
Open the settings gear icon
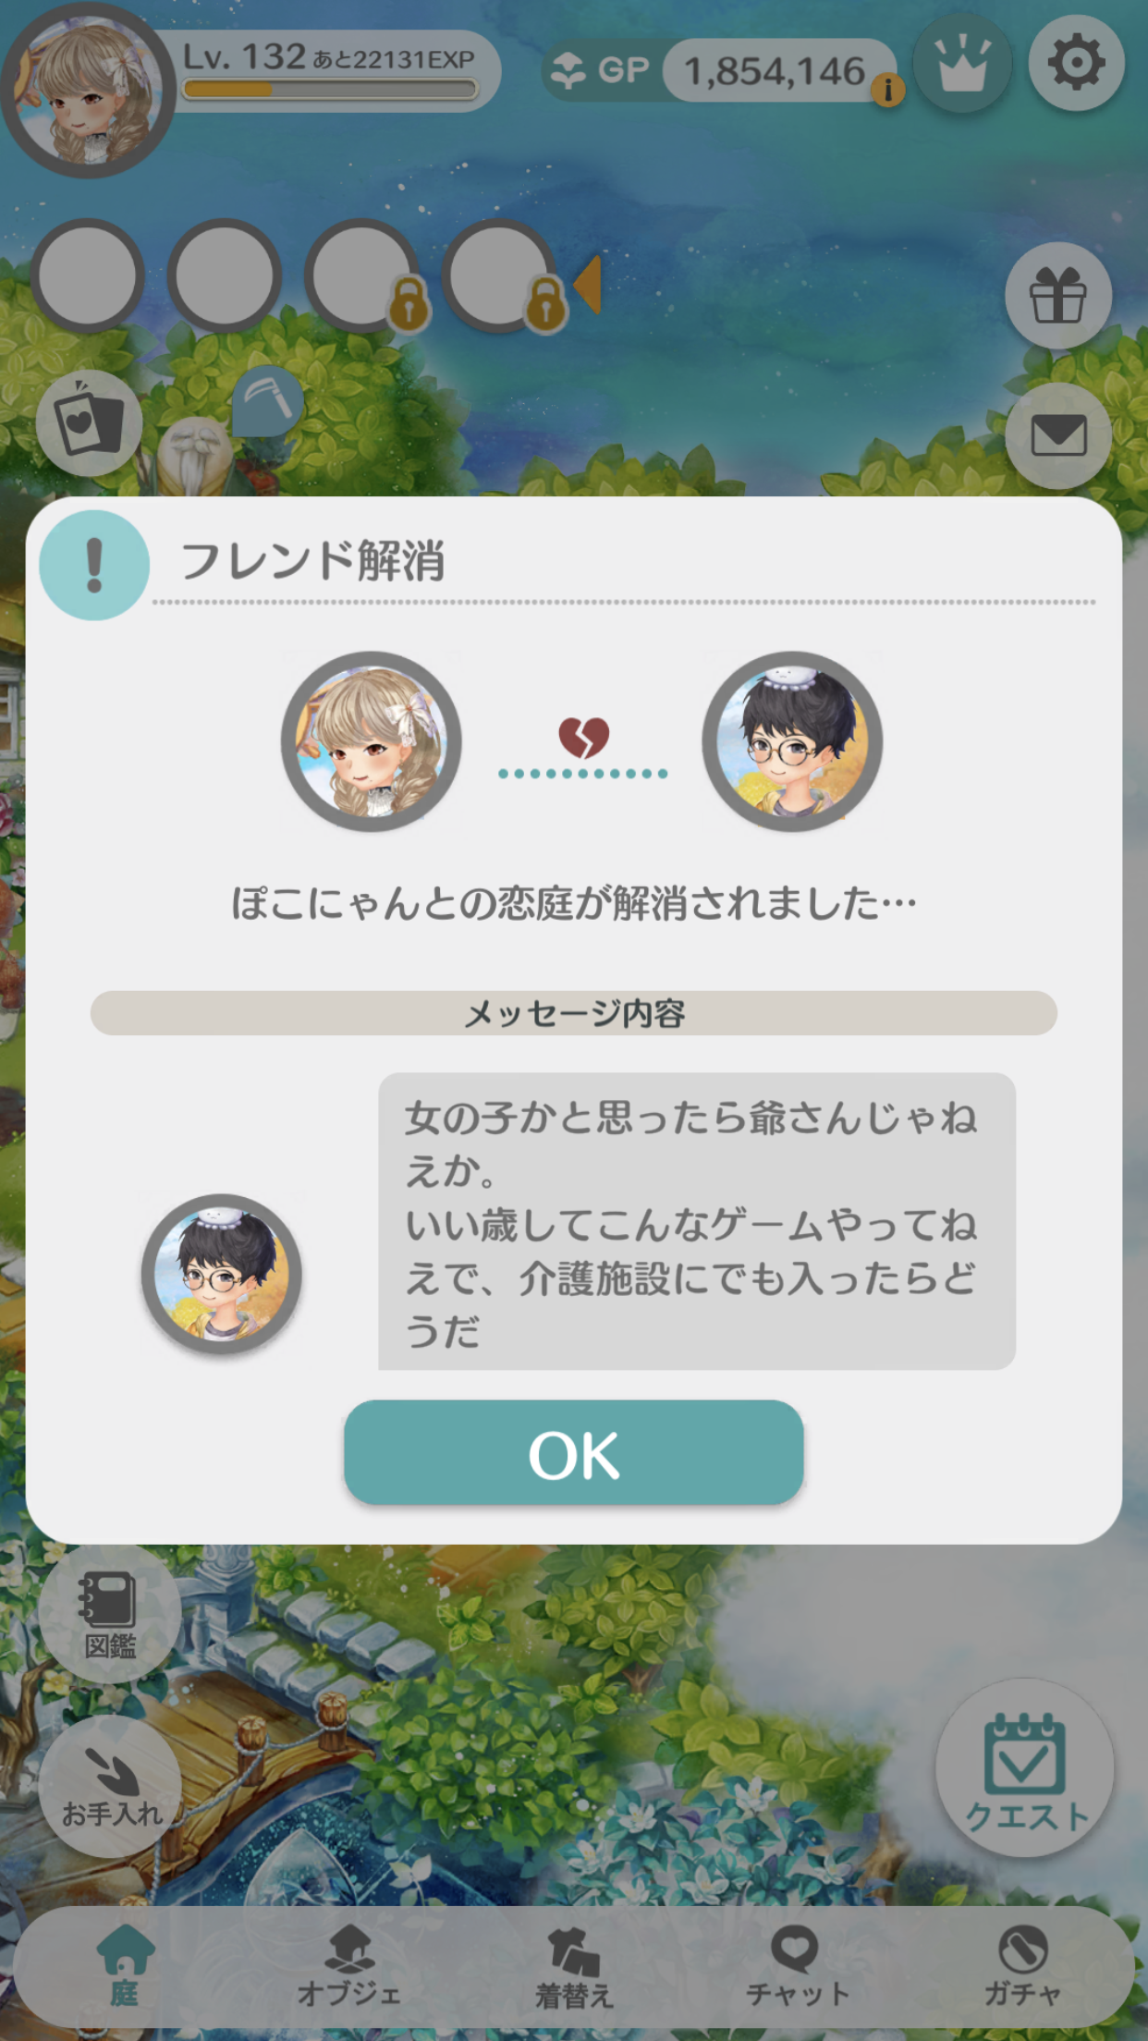(x=1076, y=63)
